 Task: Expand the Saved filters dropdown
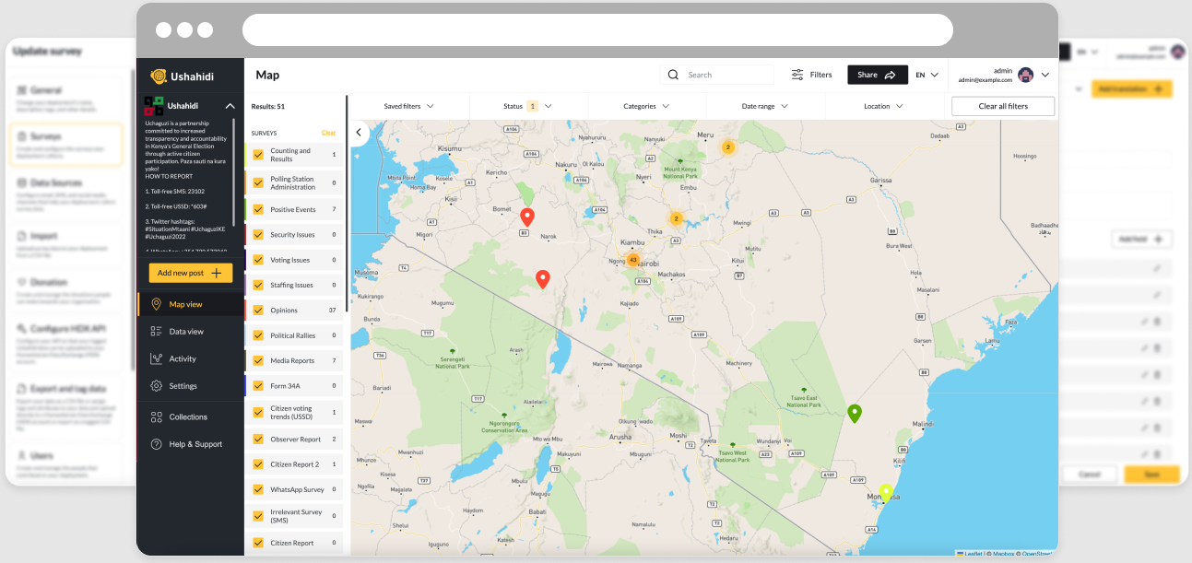coord(408,106)
